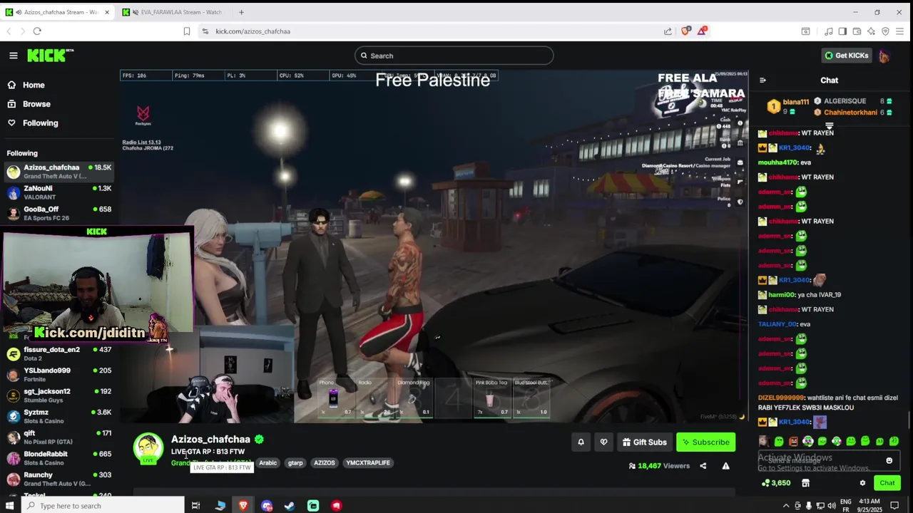
Task: Bookmark this page in the address bar
Action: click(x=187, y=31)
